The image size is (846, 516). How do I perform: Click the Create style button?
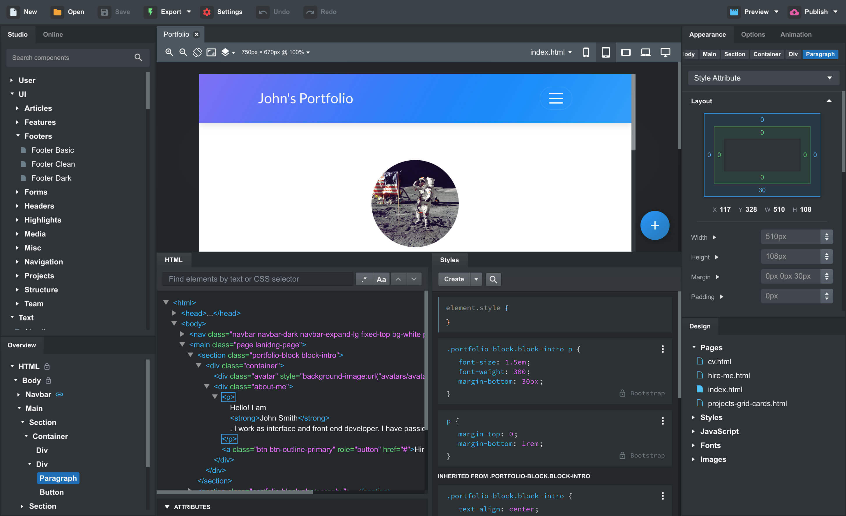coord(454,279)
